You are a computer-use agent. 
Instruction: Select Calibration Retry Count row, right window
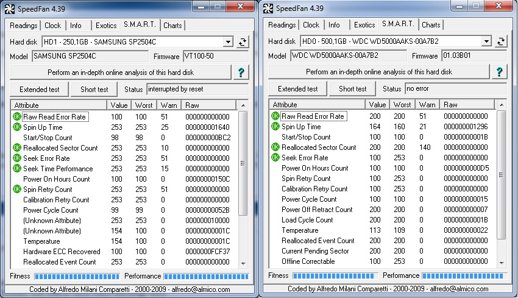point(383,189)
